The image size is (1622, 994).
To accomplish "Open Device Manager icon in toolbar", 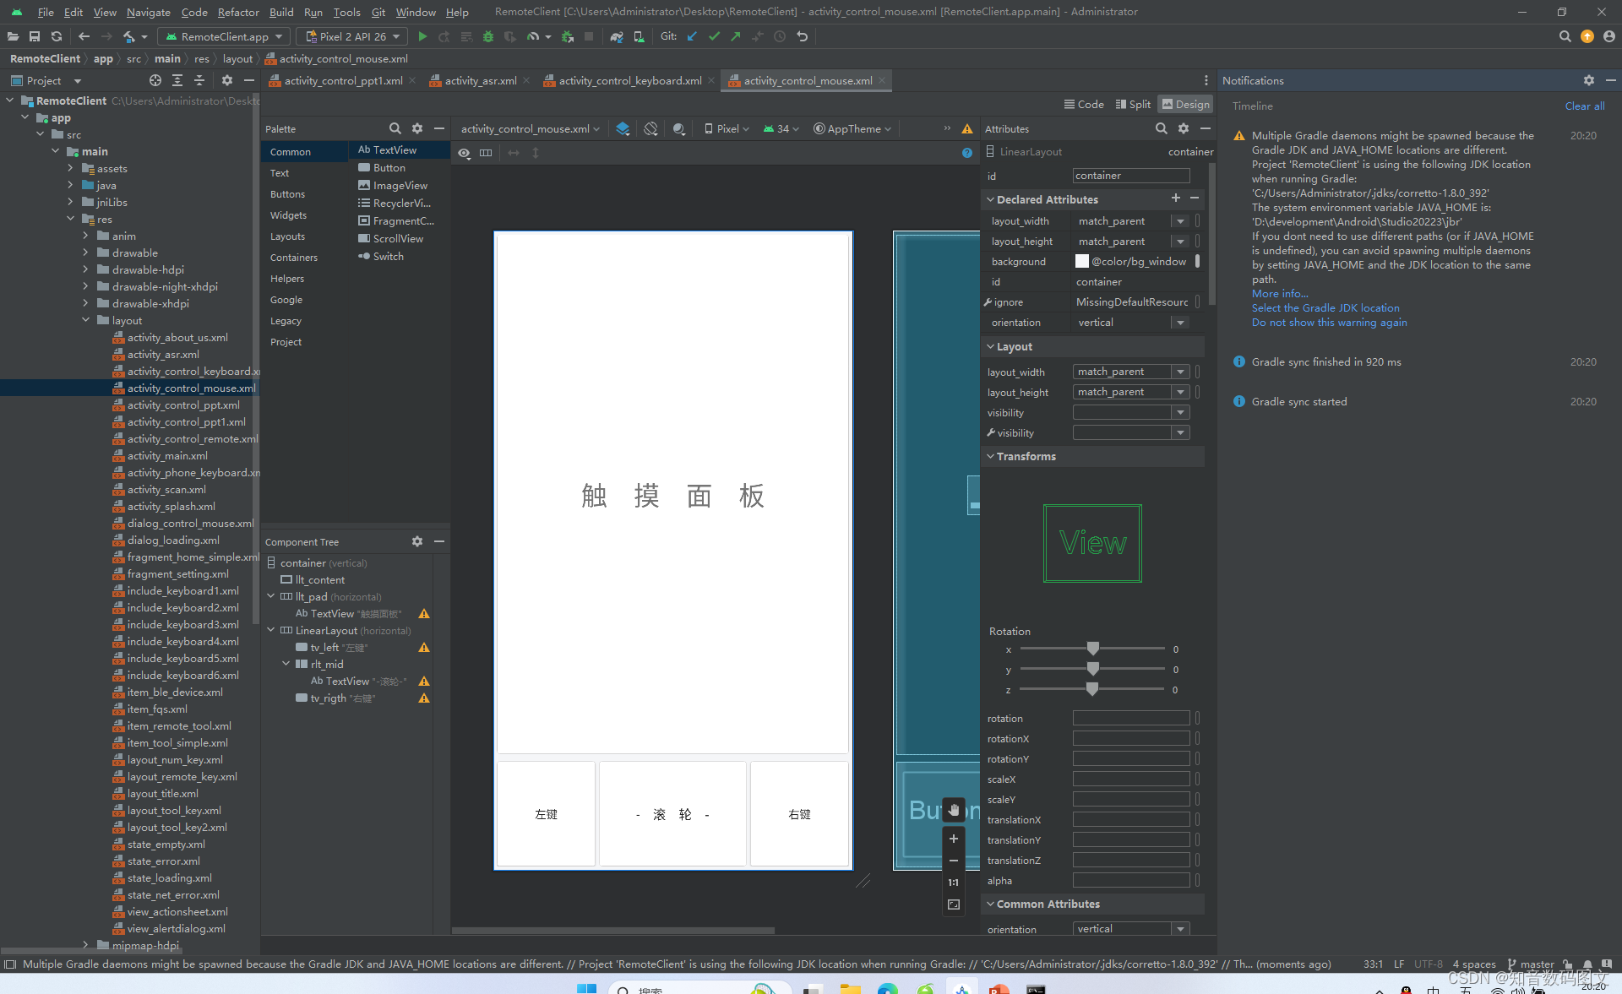I will [x=639, y=36].
